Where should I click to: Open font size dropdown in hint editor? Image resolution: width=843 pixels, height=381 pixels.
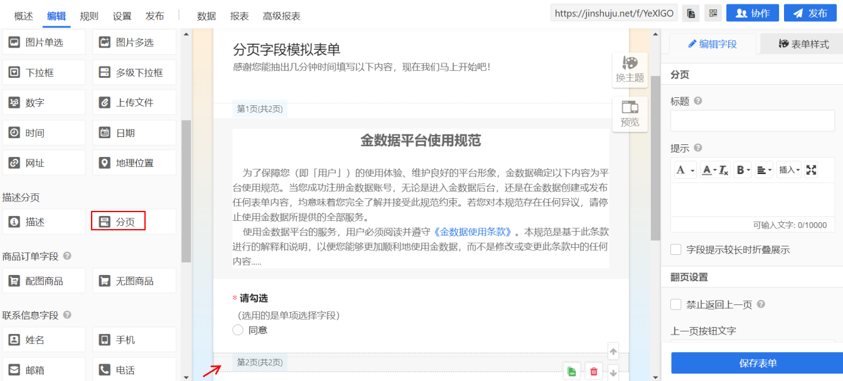[x=685, y=170]
